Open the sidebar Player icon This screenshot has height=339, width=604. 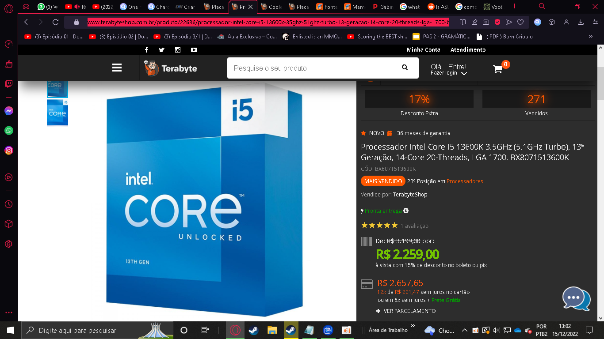(x=9, y=177)
